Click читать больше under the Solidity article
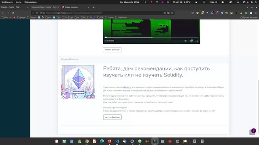 [113, 117]
